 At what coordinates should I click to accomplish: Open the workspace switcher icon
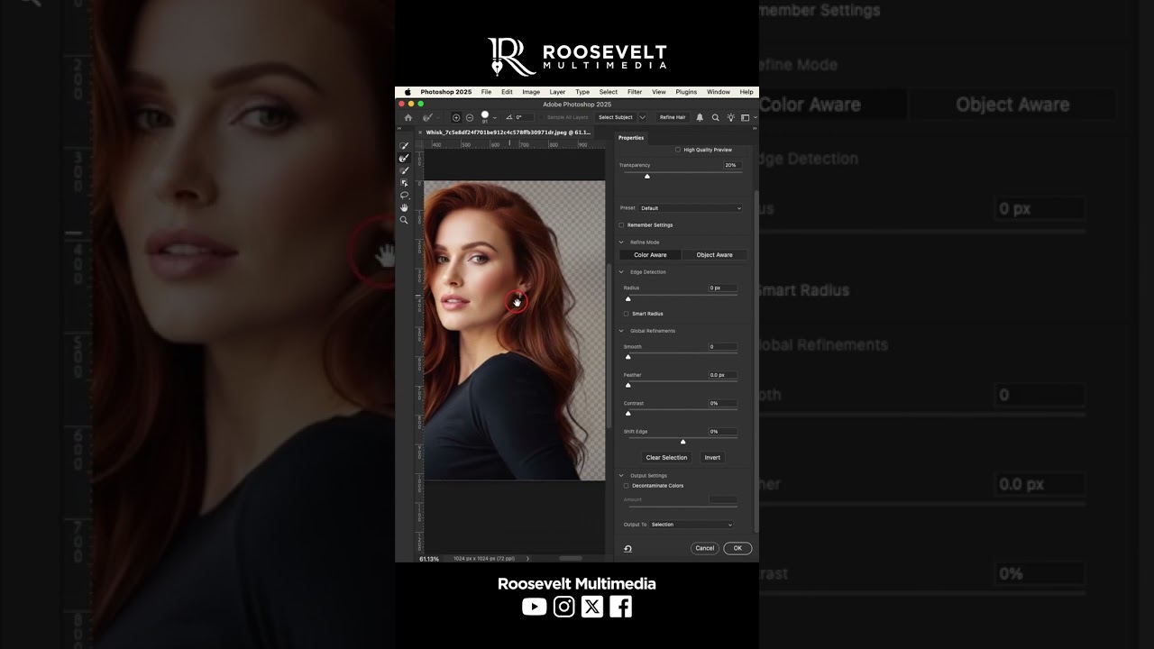click(746, 117)
